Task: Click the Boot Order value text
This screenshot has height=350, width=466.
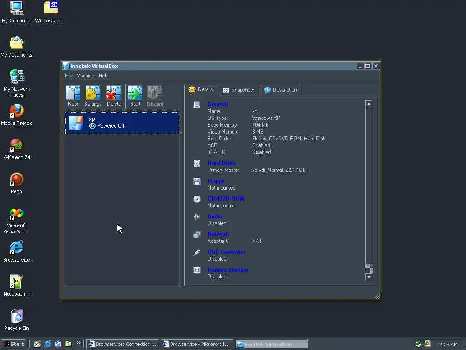Action: (x=289, y=139)
